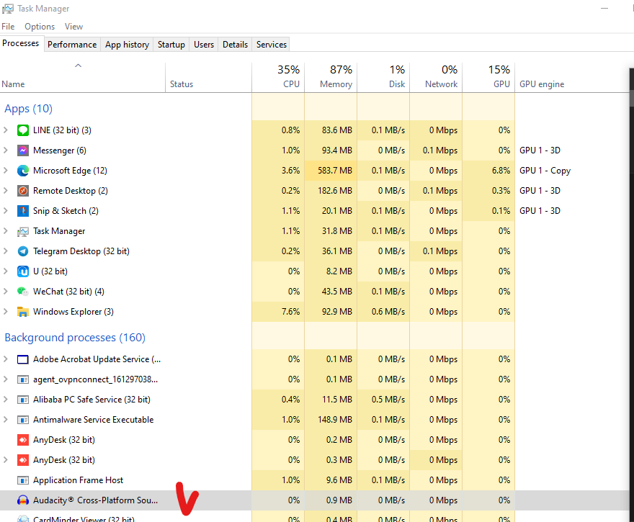Select the Task Manager process row
The height and width of the screenshot is (522, 634).
tap(315, 231)
